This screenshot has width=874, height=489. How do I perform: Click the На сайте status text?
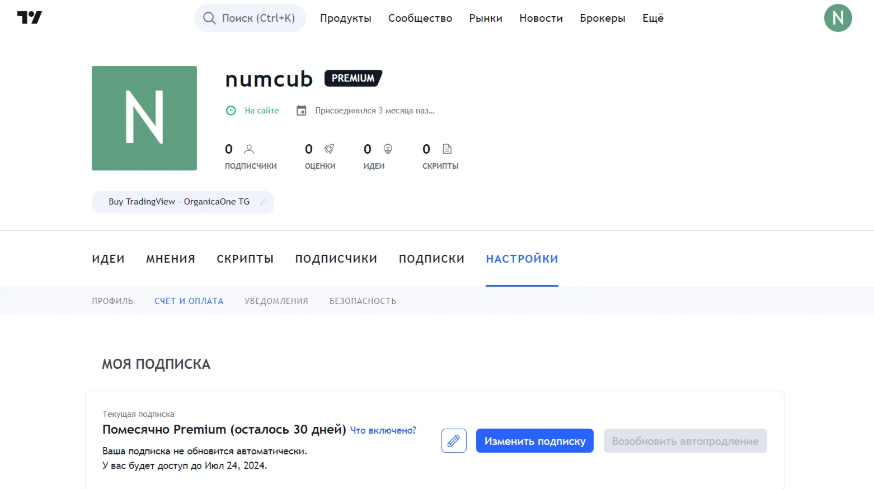(x=262, y=111)
